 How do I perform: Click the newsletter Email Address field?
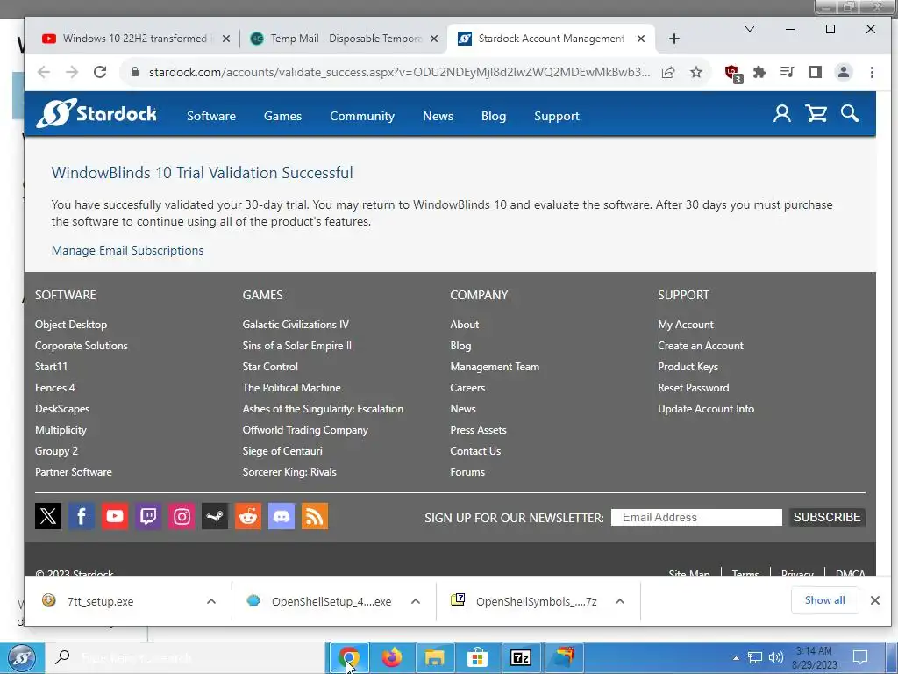(696, 517)
